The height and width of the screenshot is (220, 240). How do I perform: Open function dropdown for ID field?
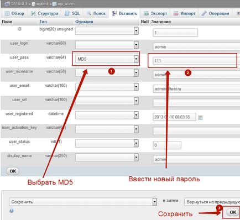point(107,31)
